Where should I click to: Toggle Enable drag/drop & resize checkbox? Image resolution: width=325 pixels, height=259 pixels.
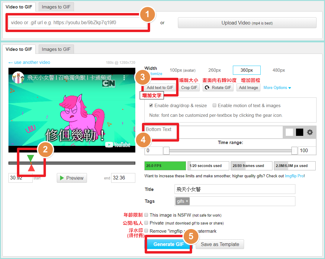(x=151, y=105)
